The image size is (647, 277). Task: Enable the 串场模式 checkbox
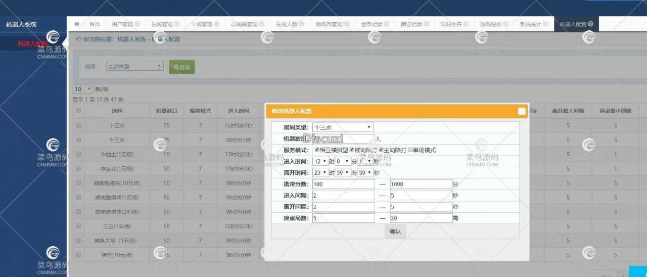tap(410, 150)
